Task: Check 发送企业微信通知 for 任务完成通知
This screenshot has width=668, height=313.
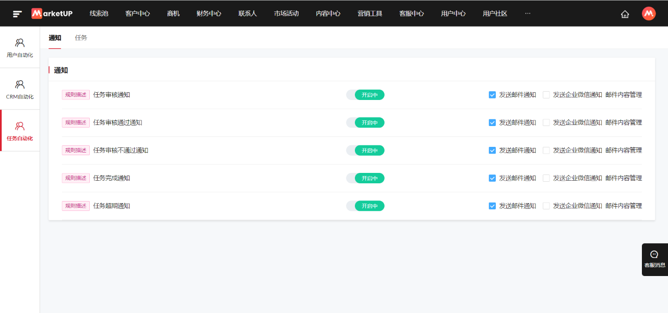Action: coord(546,178)
